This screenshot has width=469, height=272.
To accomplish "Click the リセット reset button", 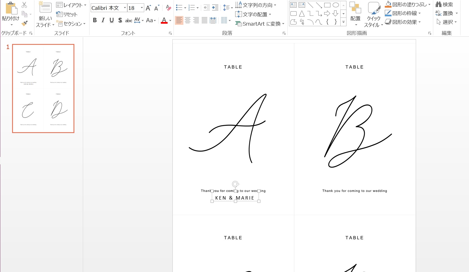I will pyautogui.click(x=67, y=14).
